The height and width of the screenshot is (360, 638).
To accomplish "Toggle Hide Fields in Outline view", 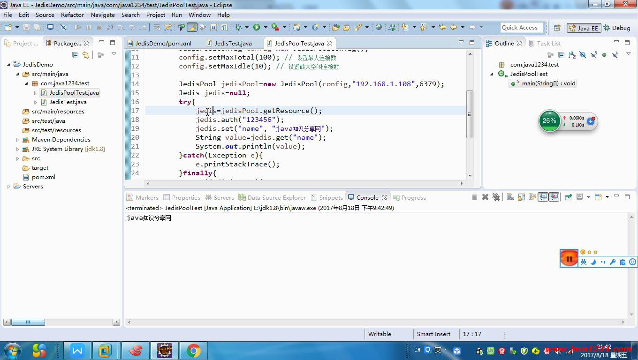I will click(583, 55).
